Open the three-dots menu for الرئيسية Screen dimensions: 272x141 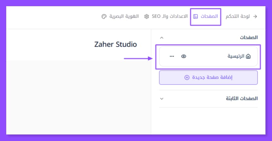(172, 56)
